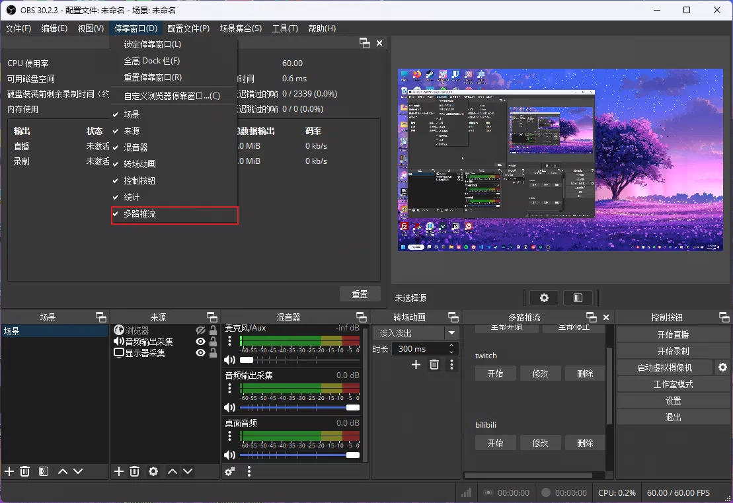The image size is (733, 503).
Task: Click the 开始直播 button
Action: 672,334
